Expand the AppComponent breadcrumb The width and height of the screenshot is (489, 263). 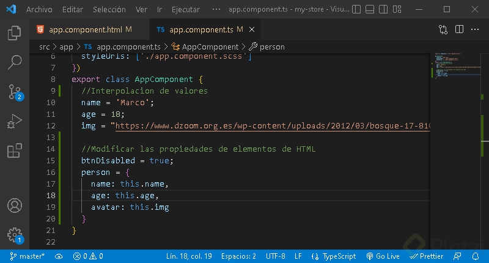tap(205, 46)
